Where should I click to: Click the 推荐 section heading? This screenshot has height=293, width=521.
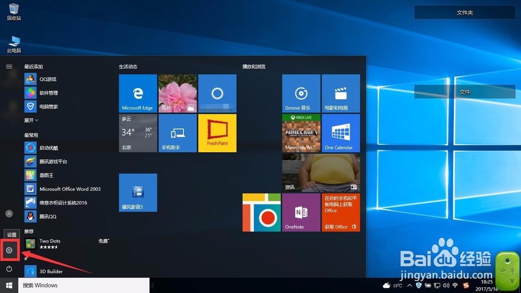click(x=29, y=231)
